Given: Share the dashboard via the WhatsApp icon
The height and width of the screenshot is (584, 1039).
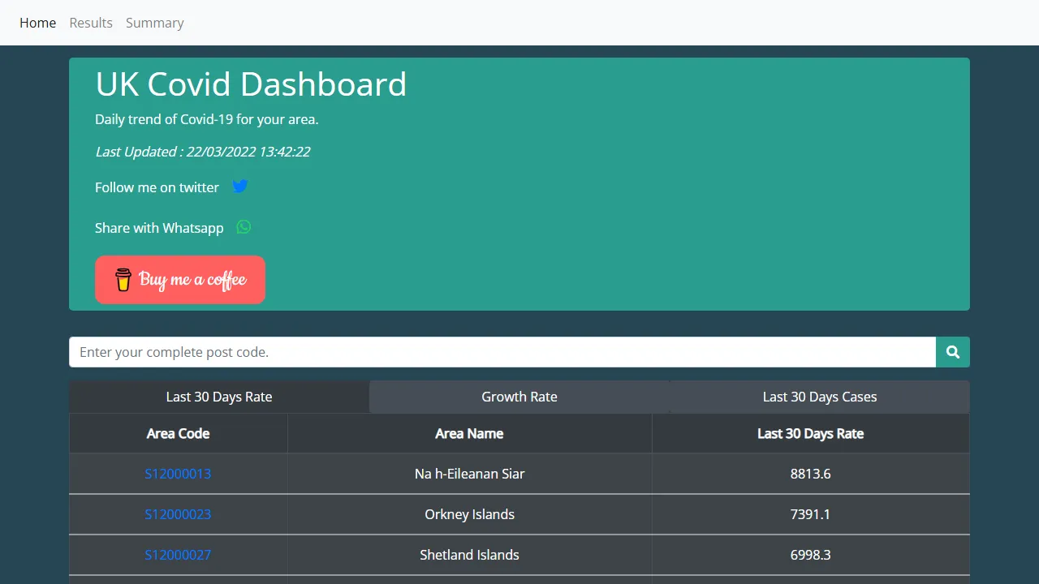Looking at the screenshot, I should (x=244, y=227).
